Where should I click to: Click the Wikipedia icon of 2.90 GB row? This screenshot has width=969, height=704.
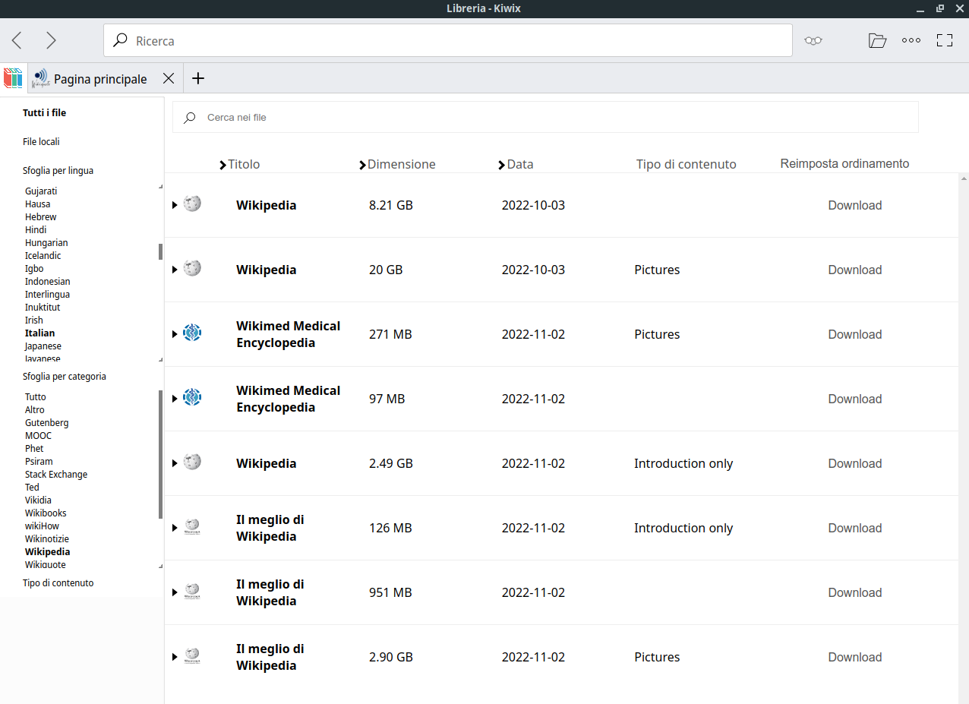point(192,655)
